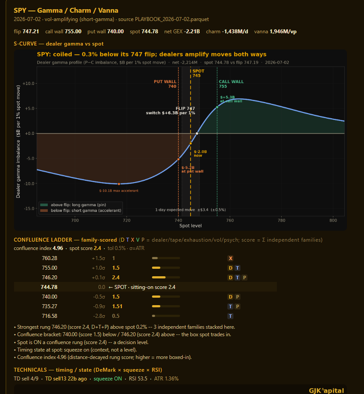Screen dimensions: 364x394
Task: Click the 746.20 price level in the ladder
Action: (x=49, y=278)
